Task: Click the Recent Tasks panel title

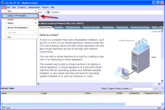Action: click(x=7, y=88)
